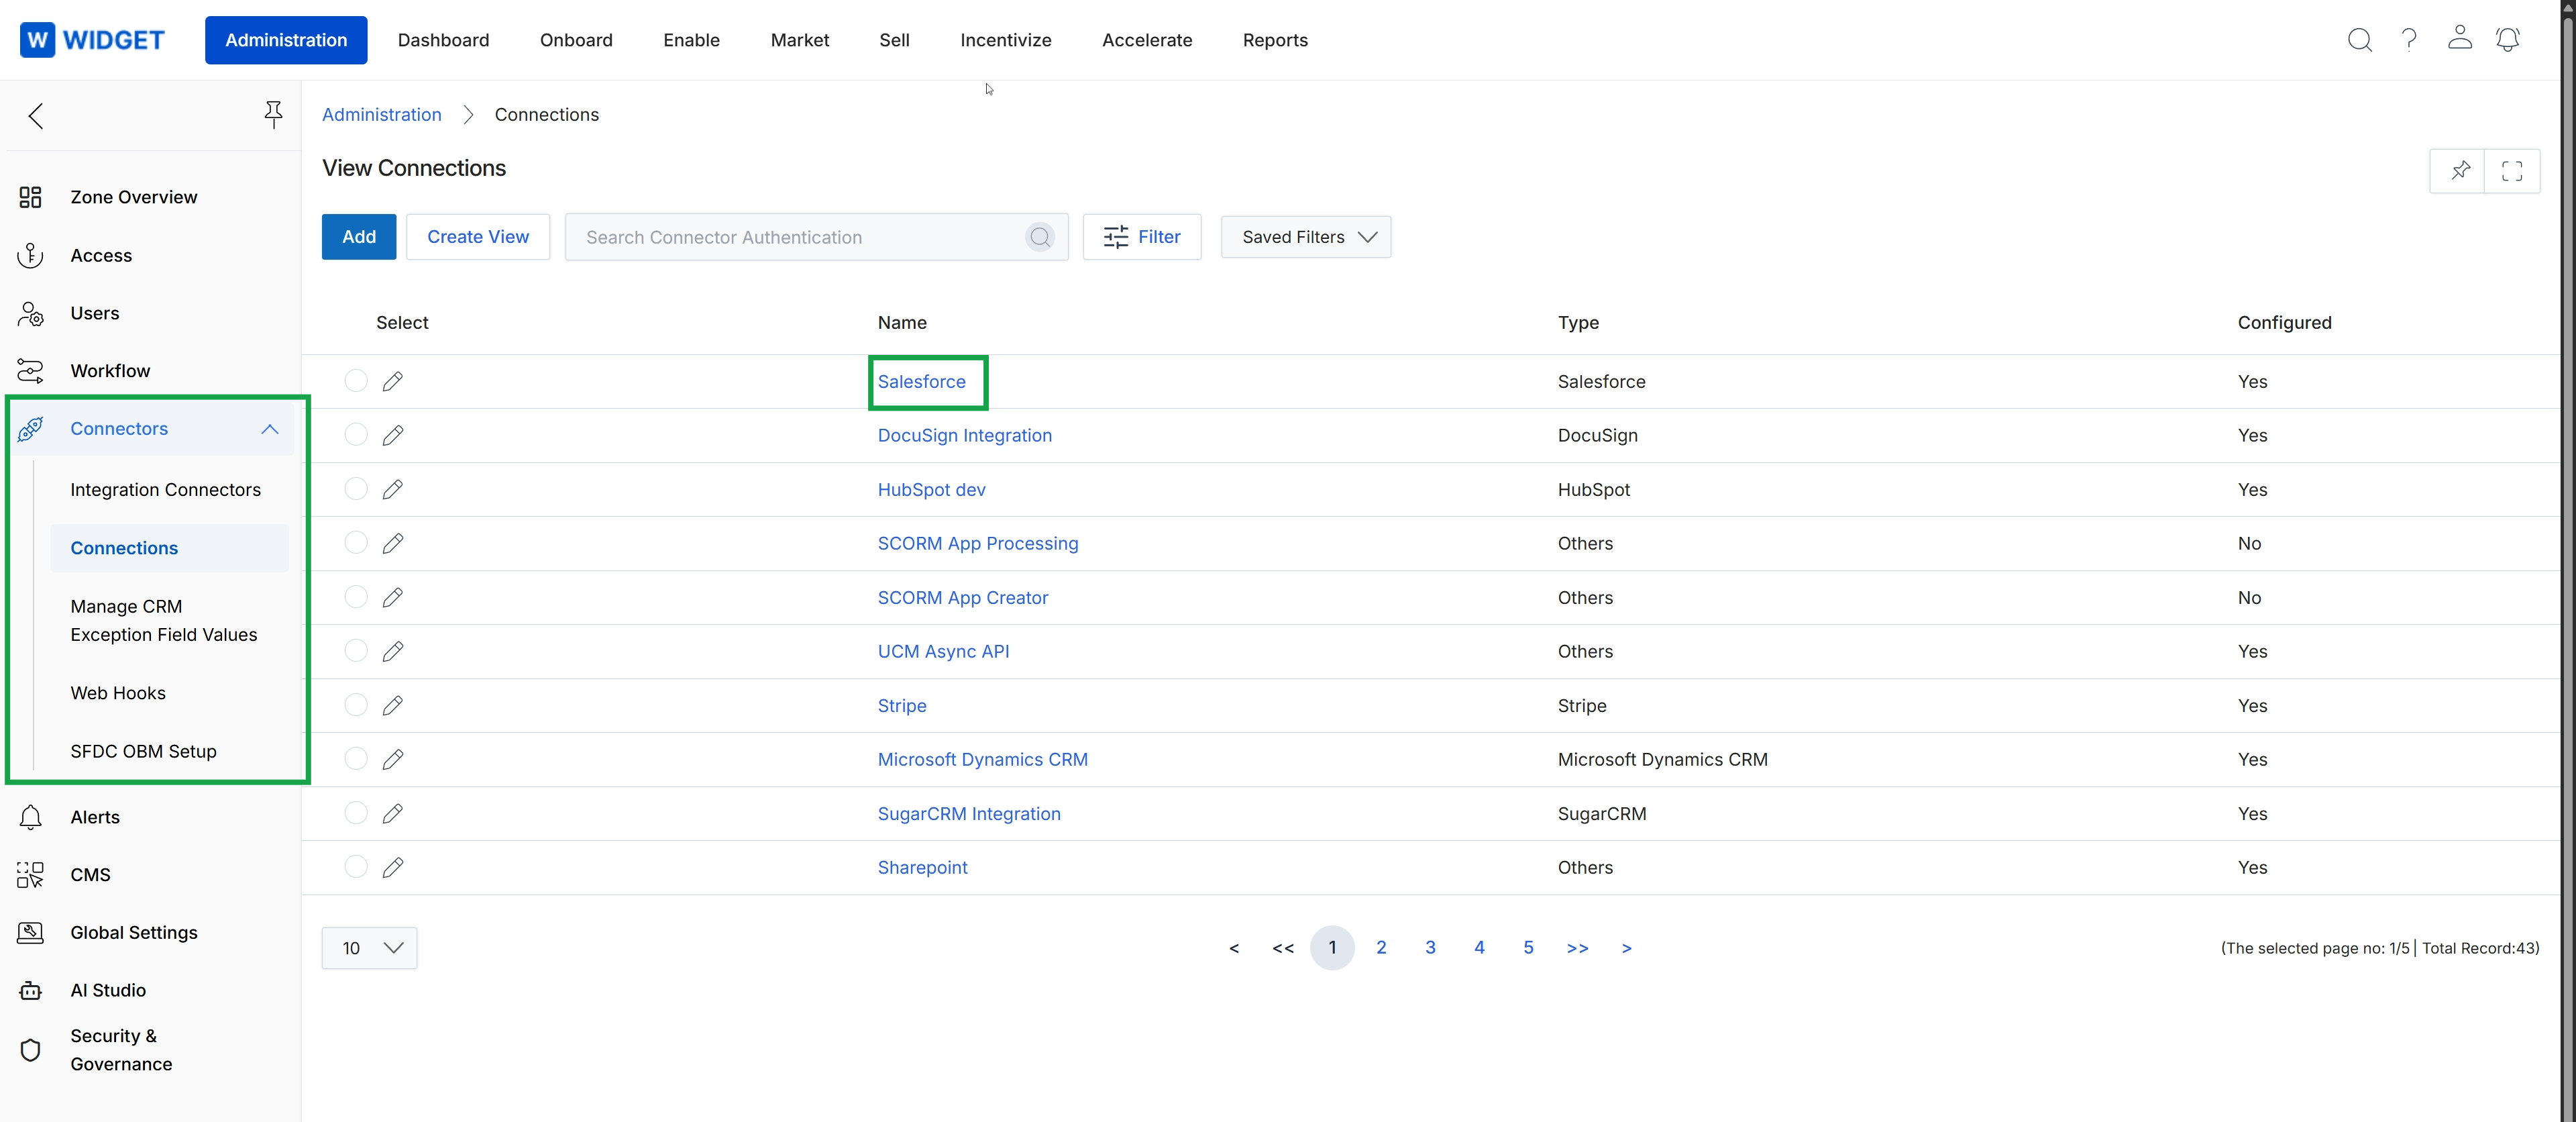Click the Alerts bell icon in sidebar
2576x1122 pixels.
tap(30, 817)
